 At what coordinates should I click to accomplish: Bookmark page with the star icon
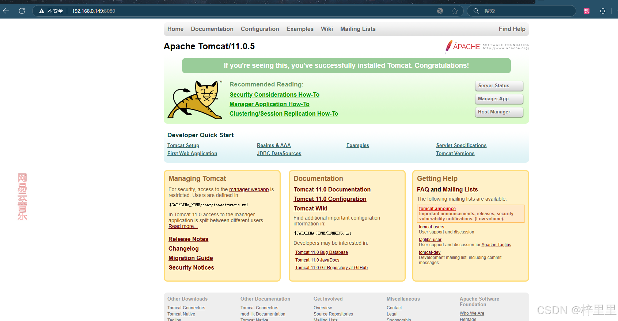pyautogui.click(x=455, y=11)
